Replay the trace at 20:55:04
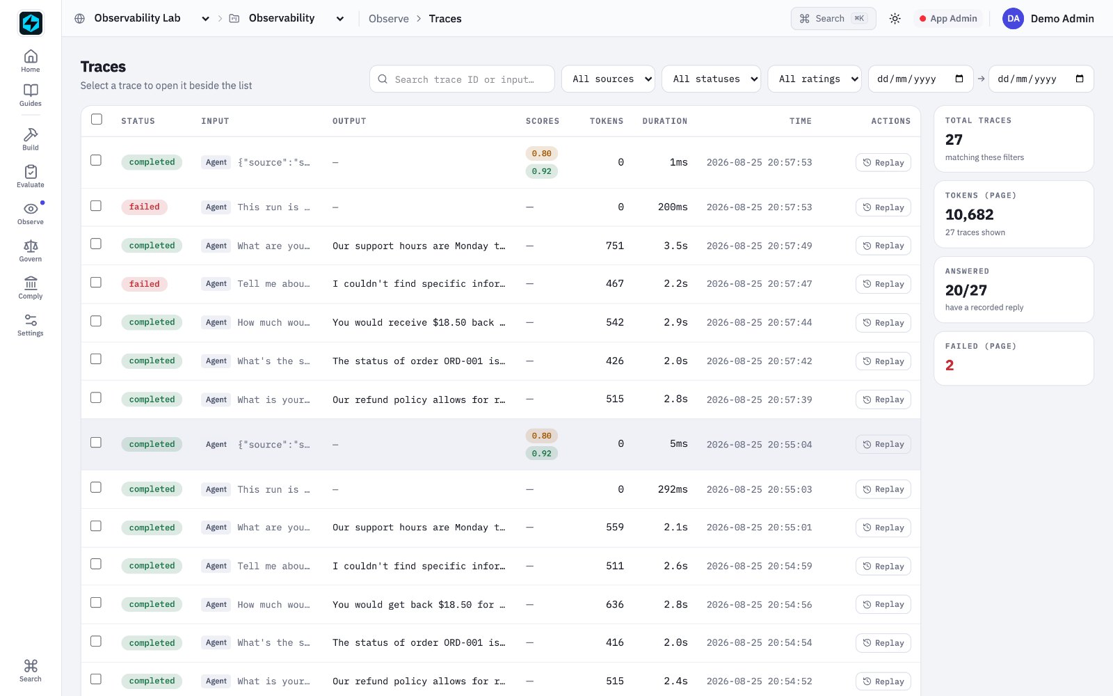1113x696 pixels. tap(883, 444)
